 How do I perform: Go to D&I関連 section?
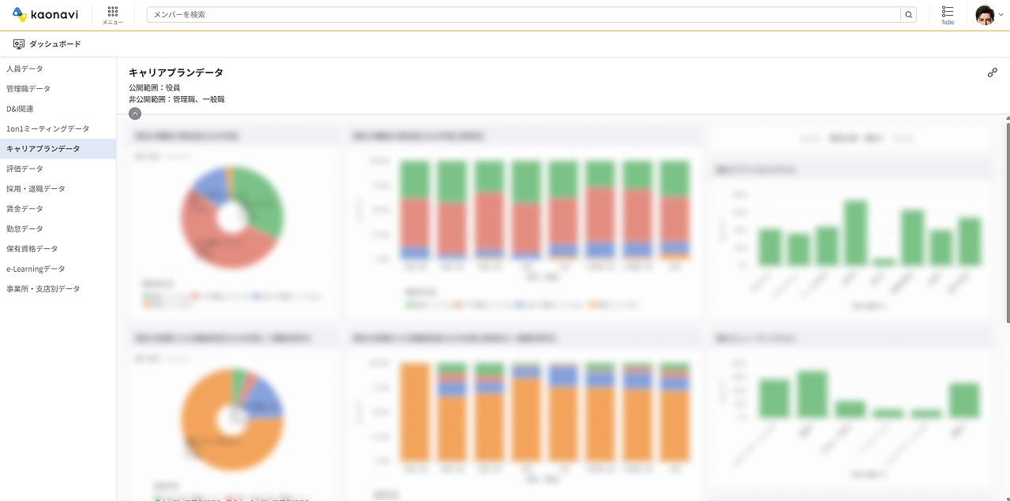(20, 109)
